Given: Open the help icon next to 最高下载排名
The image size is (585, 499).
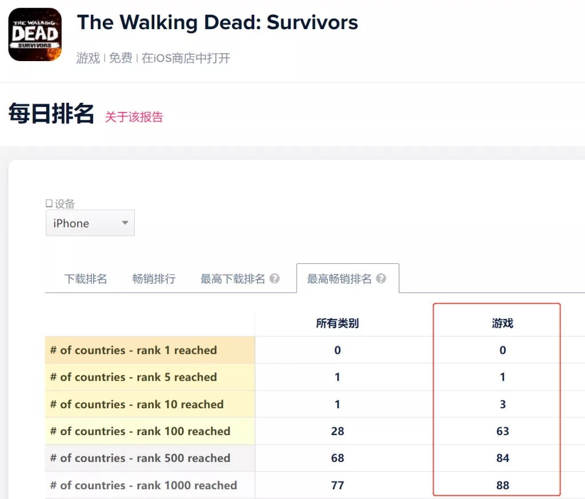Looking at the screenshot, I should [x=275, y=278].
